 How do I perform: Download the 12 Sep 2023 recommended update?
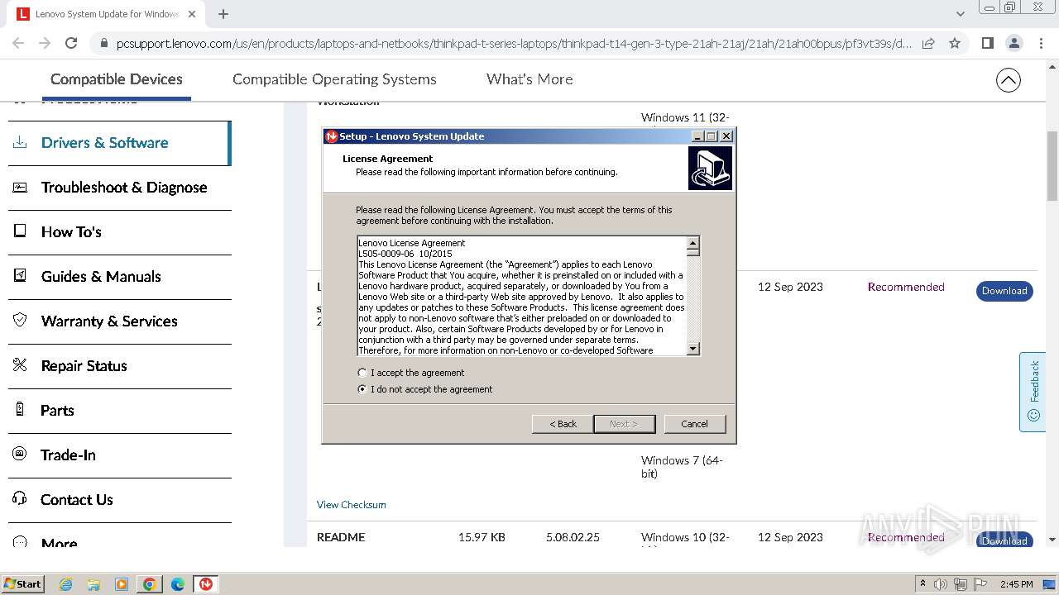[x=1004, y=291]
